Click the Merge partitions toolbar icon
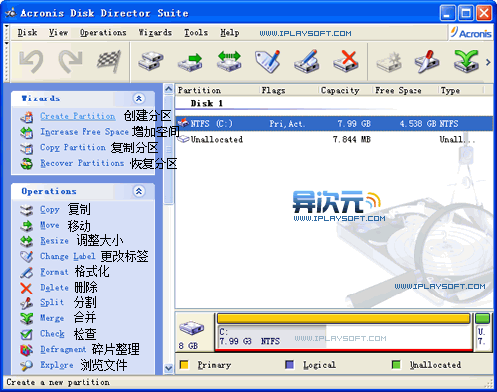This screenshot has width=497, height=392. coord(466,61)
